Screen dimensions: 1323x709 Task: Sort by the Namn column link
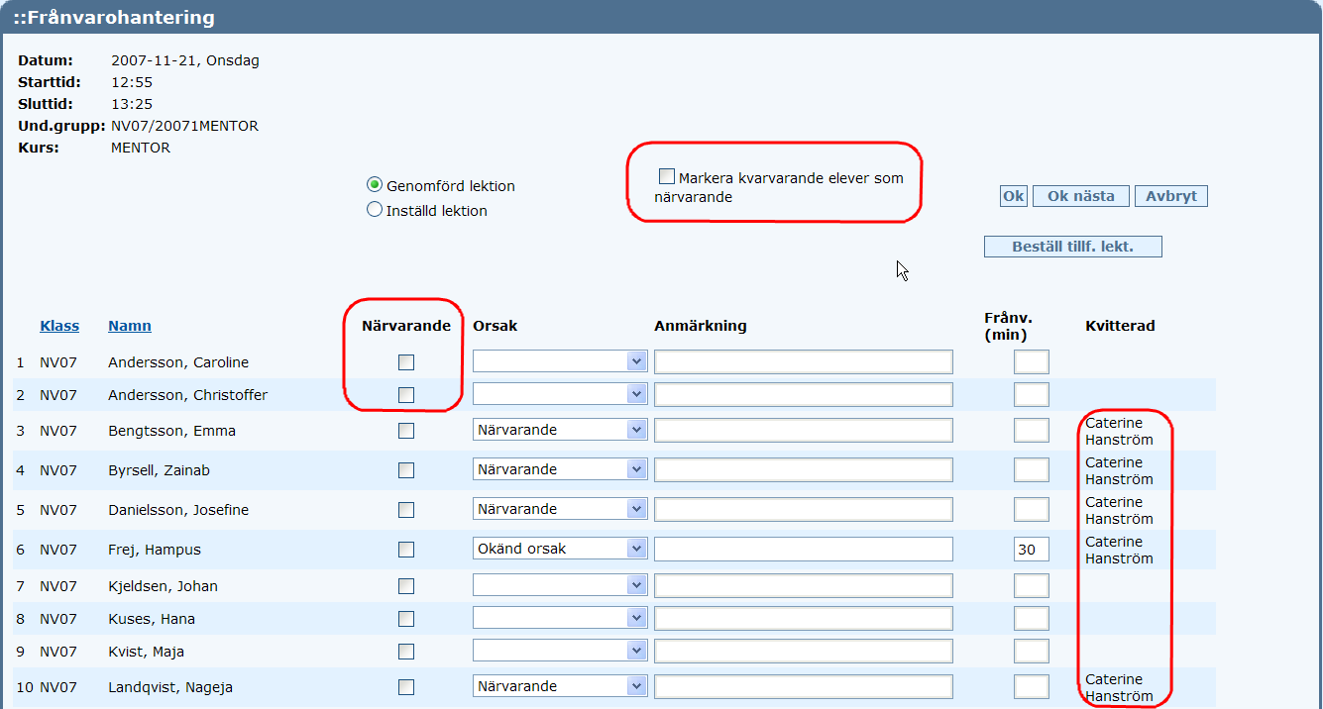point(130,326)
